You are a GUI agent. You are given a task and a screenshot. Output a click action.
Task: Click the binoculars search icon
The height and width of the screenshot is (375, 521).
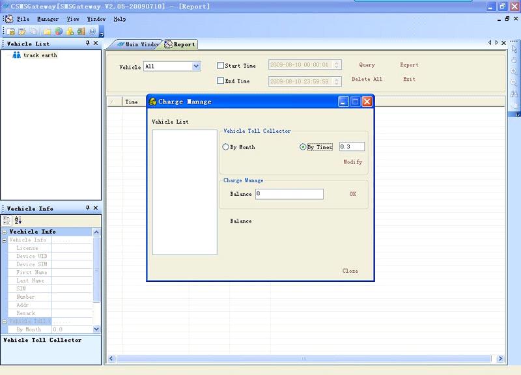tap(514, 94)
